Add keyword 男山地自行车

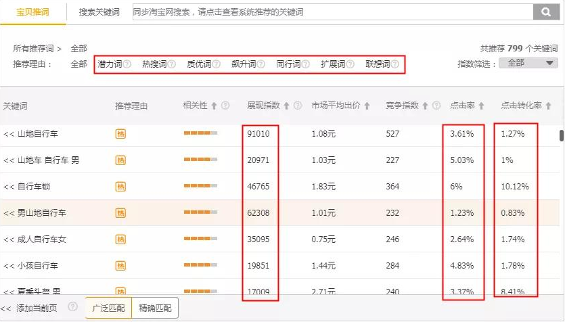(35, 213)
